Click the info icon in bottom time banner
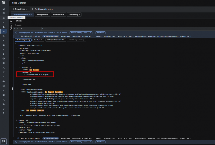Image resolution: width=215 pixels, height=145 pixels. click(x=16, y=142)
